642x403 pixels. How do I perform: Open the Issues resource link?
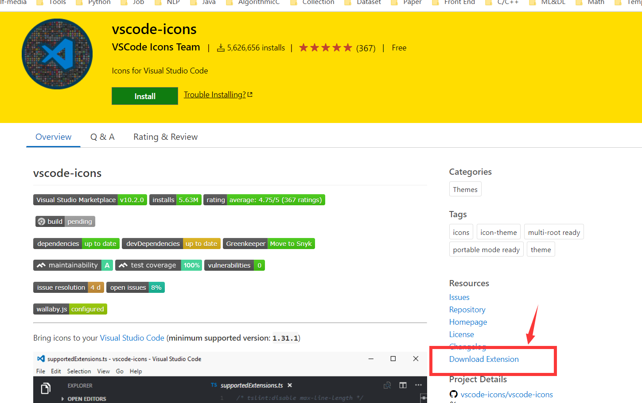click(459, 297)
